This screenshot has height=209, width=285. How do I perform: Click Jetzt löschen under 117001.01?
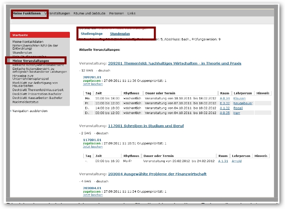click(93, 147)
